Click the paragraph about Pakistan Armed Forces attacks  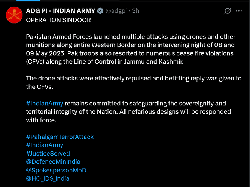click(131, 49)
